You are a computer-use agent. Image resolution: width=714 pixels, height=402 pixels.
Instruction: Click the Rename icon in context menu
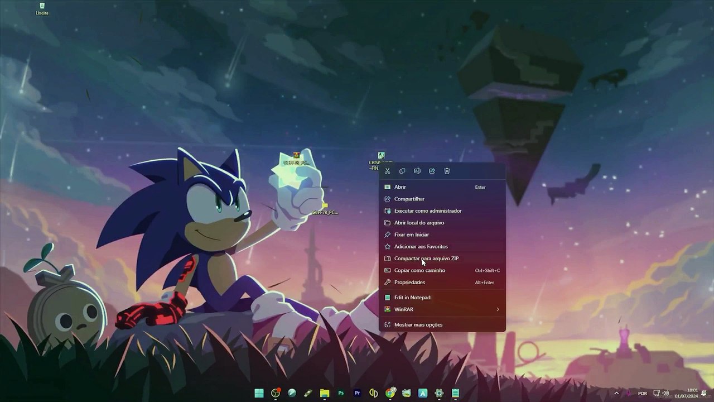[x=417, y=171]
